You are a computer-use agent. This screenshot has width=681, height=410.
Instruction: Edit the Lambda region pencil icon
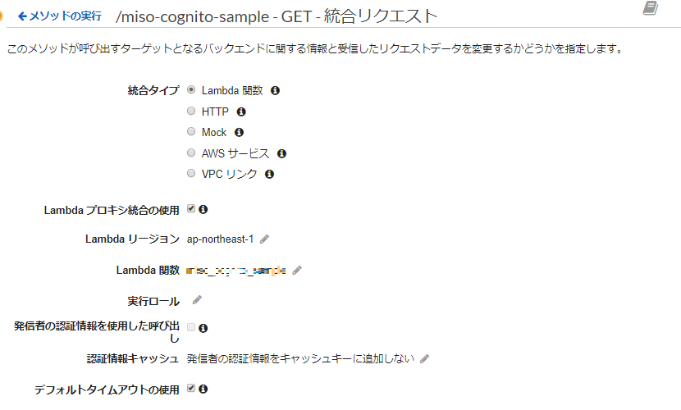(x=264, y=239)
